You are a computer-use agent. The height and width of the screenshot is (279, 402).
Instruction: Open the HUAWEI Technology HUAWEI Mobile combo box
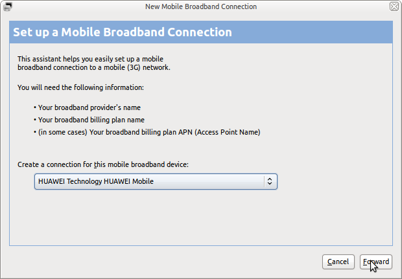(x=156, y=181)
